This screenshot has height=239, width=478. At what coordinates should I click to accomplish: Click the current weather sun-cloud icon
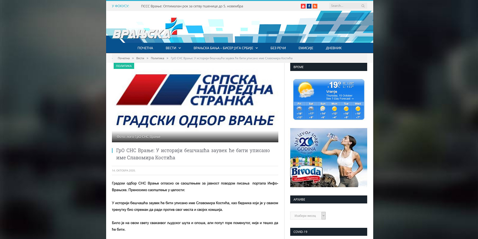[x=306, y=90]
